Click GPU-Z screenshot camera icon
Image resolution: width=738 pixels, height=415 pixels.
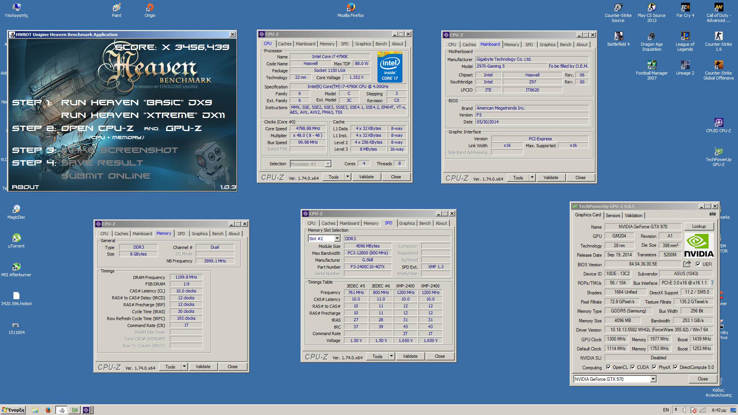pos(712,214)
